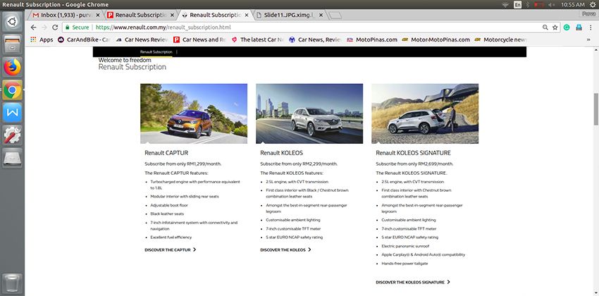Click the battery status indicator
The image size is (599, 296).
(539, 5)
